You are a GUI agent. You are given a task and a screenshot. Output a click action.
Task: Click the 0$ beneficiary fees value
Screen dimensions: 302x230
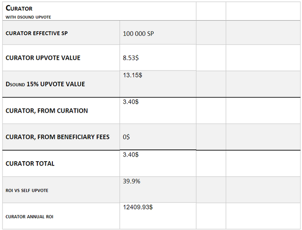[x=126, y=137]
